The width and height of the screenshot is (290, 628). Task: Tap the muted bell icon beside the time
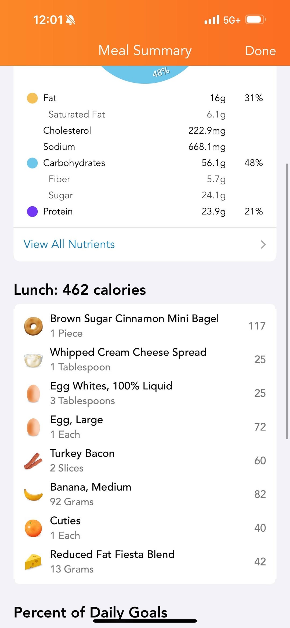pos(71,20)
